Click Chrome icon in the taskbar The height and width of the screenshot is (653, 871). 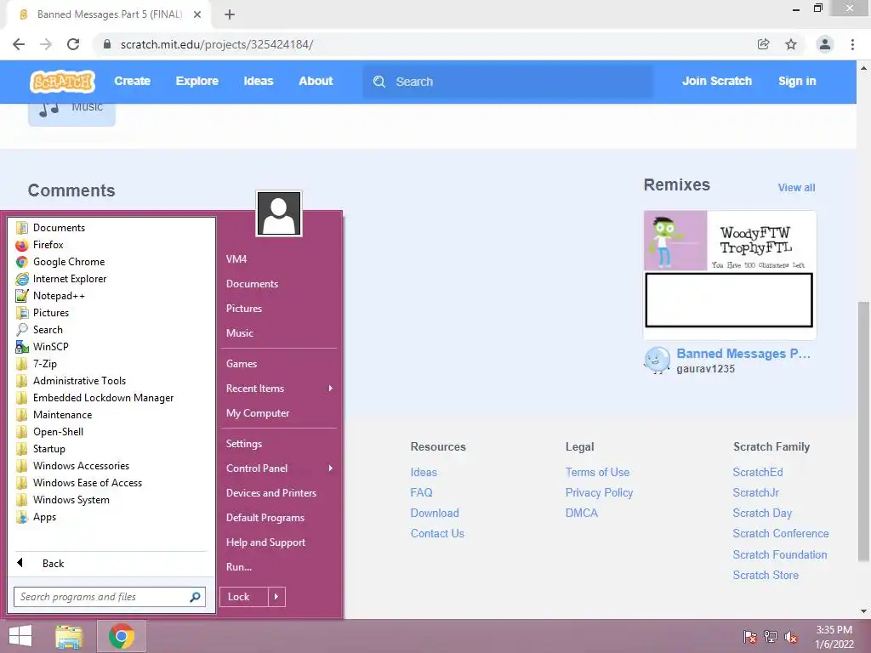[122, 636]
